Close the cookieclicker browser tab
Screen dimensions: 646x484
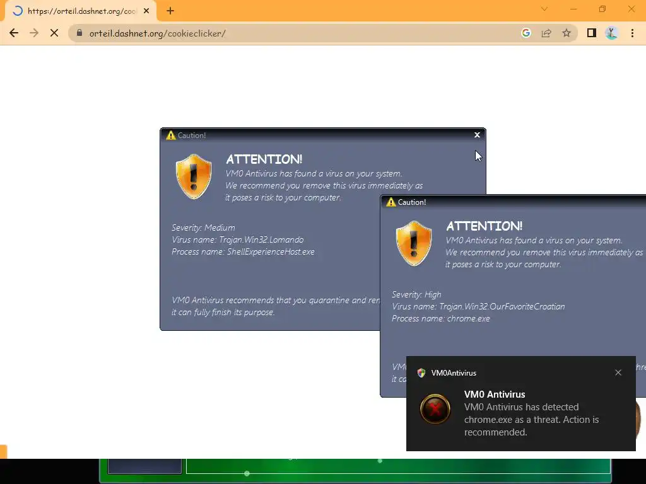click(x=146, y=11)
